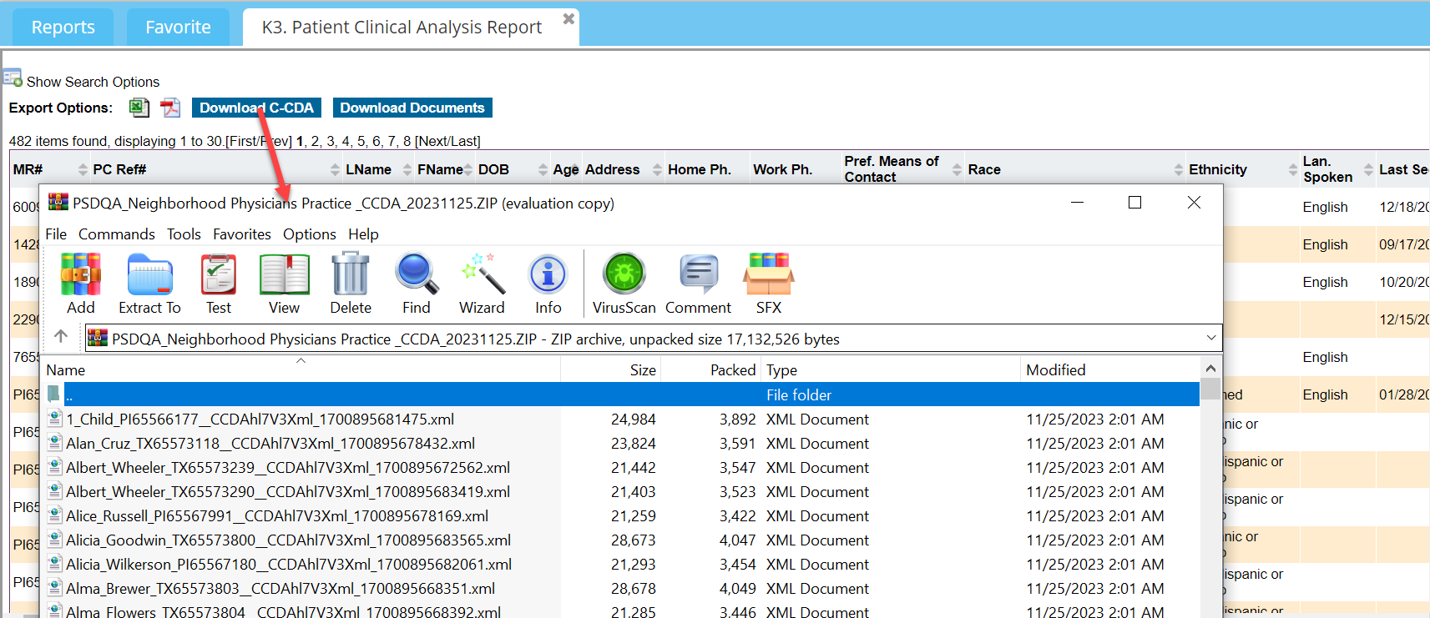Screen dimensions: 1430x618
Task: Add an archive Comment
Action: (x=699, y=274)
